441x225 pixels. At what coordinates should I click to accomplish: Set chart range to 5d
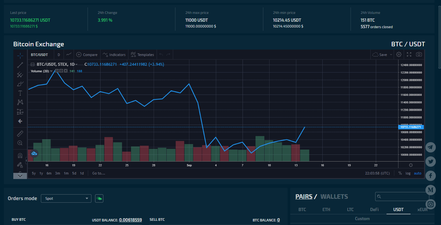pyautogui.click(x=74, y=174)
